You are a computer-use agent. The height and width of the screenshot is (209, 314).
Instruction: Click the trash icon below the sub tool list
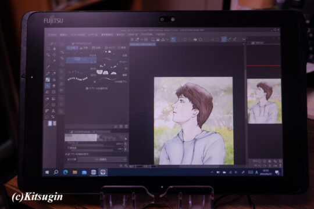coord(126,127)
